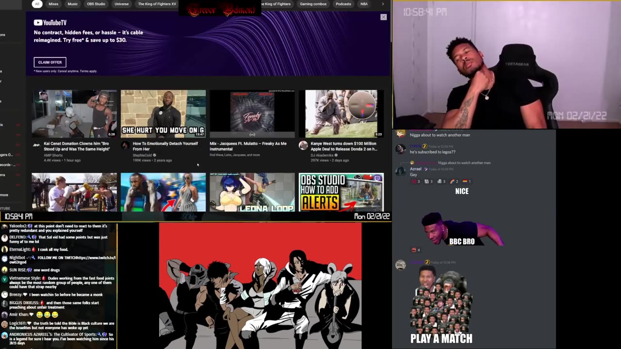Toggle the rainbow reaction with count 2
The width and height of the screenshot is (621, 349).
pyautogui.click(x=454, y=181)
